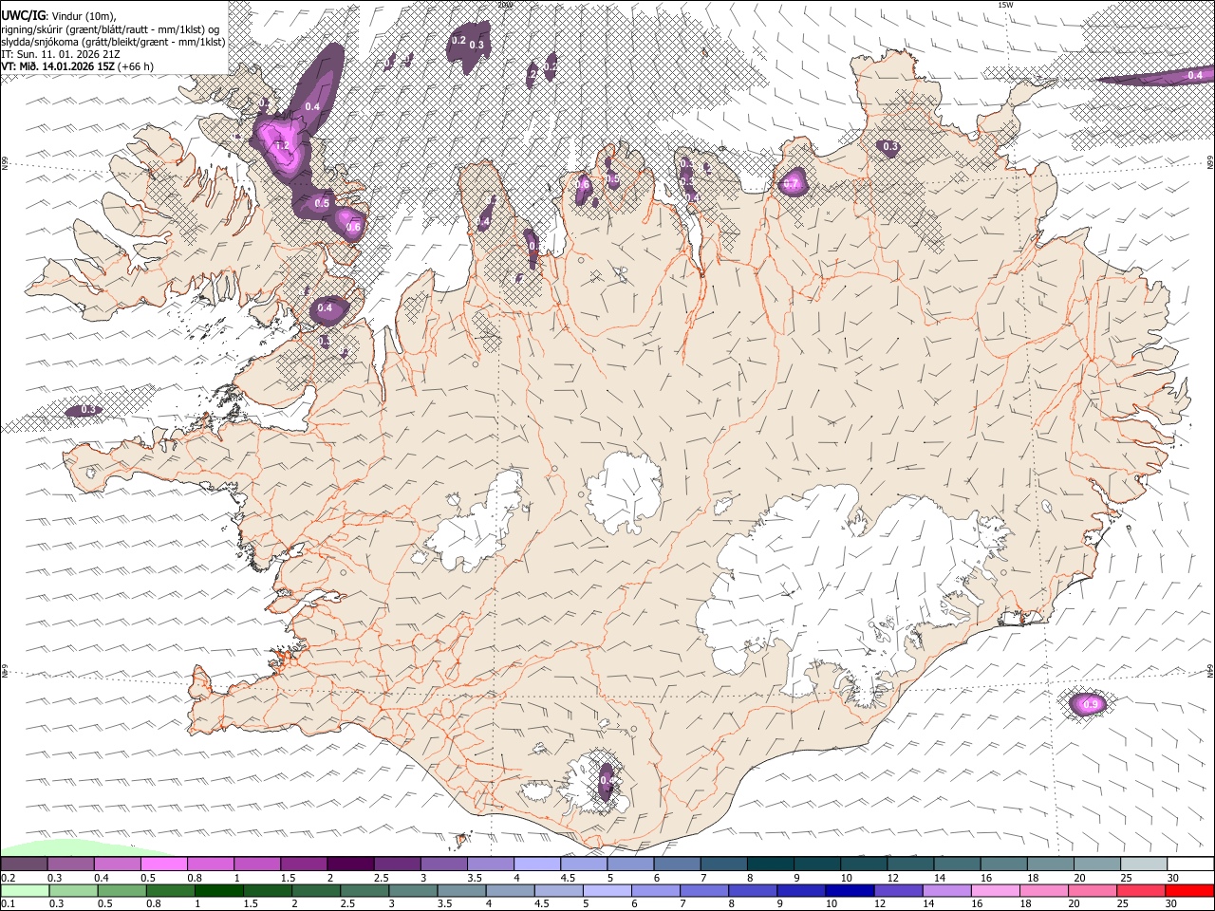Click the deep blue bottom swatch at 10

coord(848,890)
